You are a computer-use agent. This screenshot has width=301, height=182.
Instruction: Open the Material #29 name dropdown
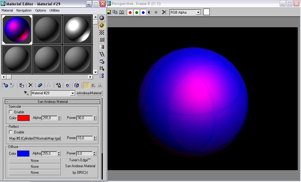72,93
